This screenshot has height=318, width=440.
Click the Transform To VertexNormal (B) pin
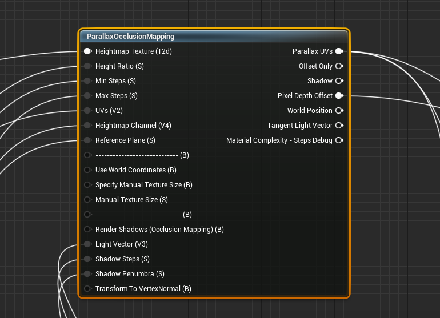click(x=87, y=289)
